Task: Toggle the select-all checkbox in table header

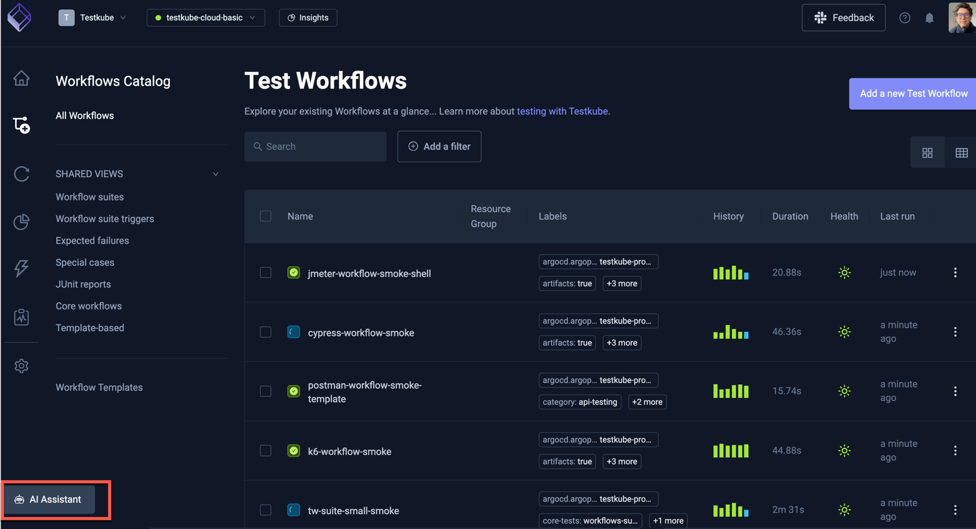Action: 266,216
